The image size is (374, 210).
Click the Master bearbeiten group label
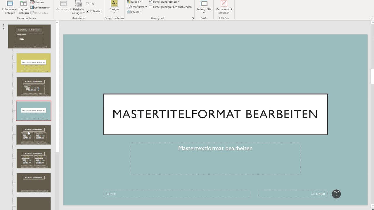(x=26, y=18)
